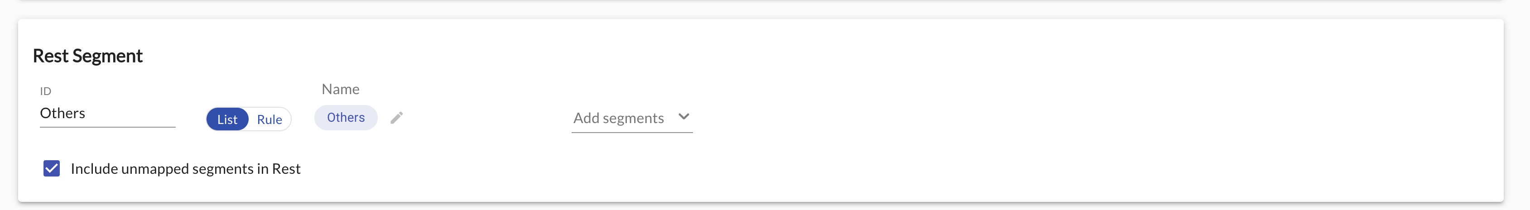
Task: Click the Others name chip
Action: click(x=346, y=118)
